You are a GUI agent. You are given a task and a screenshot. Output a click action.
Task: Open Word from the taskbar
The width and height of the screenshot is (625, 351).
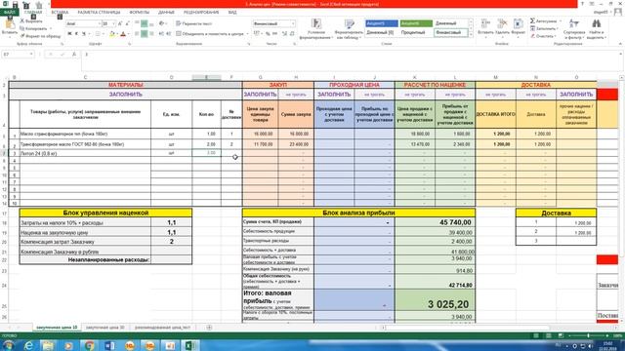pos(109,345)
